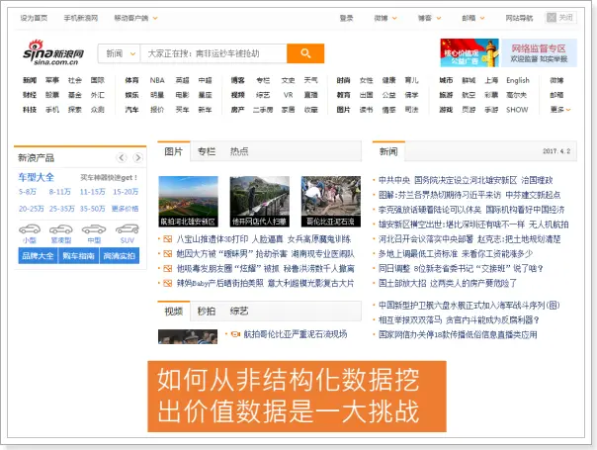This screenshot has height=450, width=597.
Task: Click video icon beside 航拍哥伦比亚严重泥石流现场
Action: point(235,334)
